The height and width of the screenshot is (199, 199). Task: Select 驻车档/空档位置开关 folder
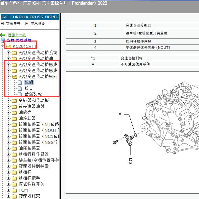coord(39,160)
